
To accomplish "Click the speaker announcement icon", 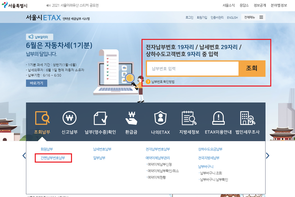I will (48, 5).
